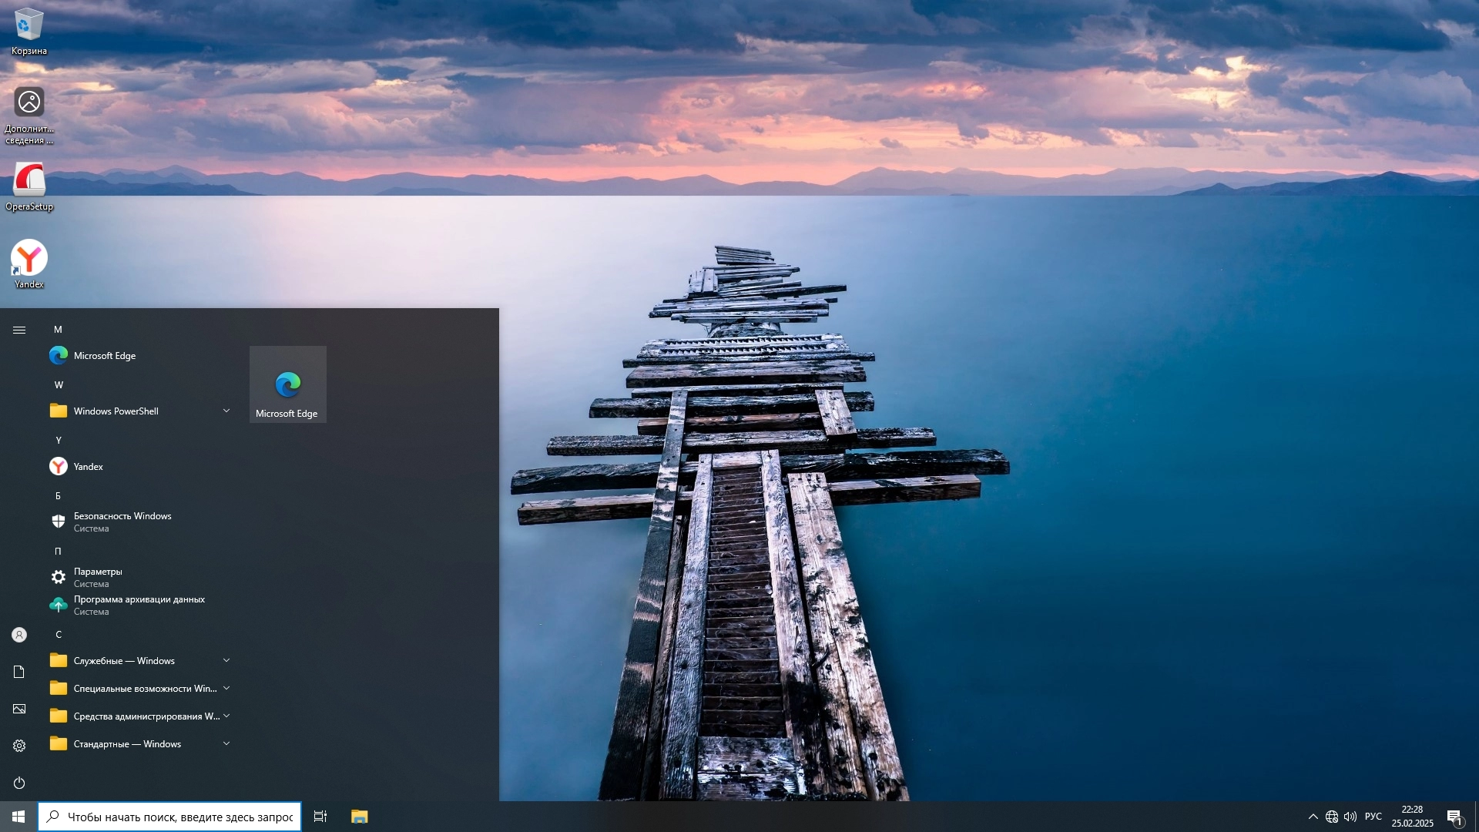
Task: Expand the Стандартные — Windows folder
Action: pos(139,744)
